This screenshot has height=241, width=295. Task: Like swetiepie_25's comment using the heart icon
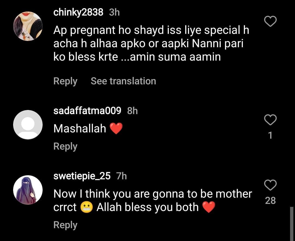(x=270, y=185)
